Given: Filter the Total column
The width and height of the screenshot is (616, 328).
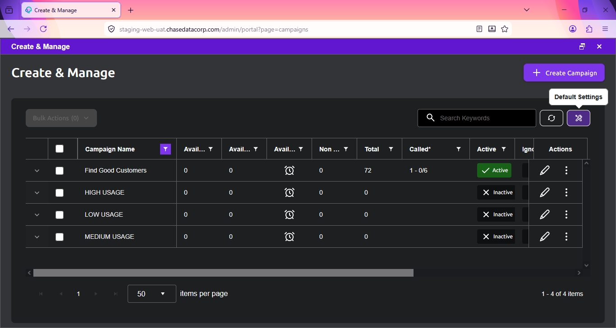Looking at the screenshot, I should [x=391, y=149].
